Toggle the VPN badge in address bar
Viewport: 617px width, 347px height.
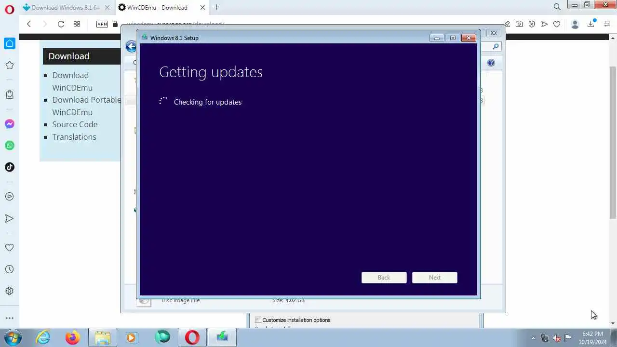(x=102, y=24)
